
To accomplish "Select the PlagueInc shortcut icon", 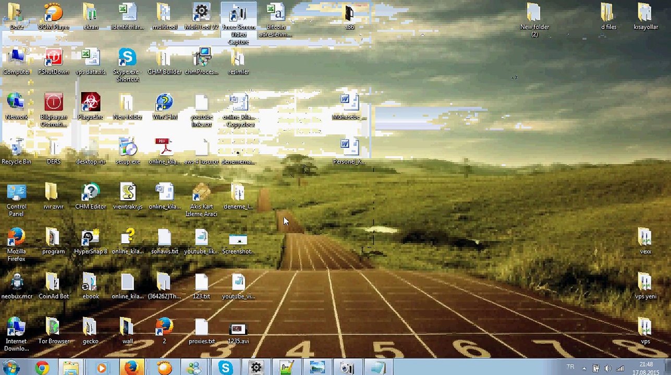I will click(91, 107).
